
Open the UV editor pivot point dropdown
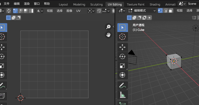point(91,11)
